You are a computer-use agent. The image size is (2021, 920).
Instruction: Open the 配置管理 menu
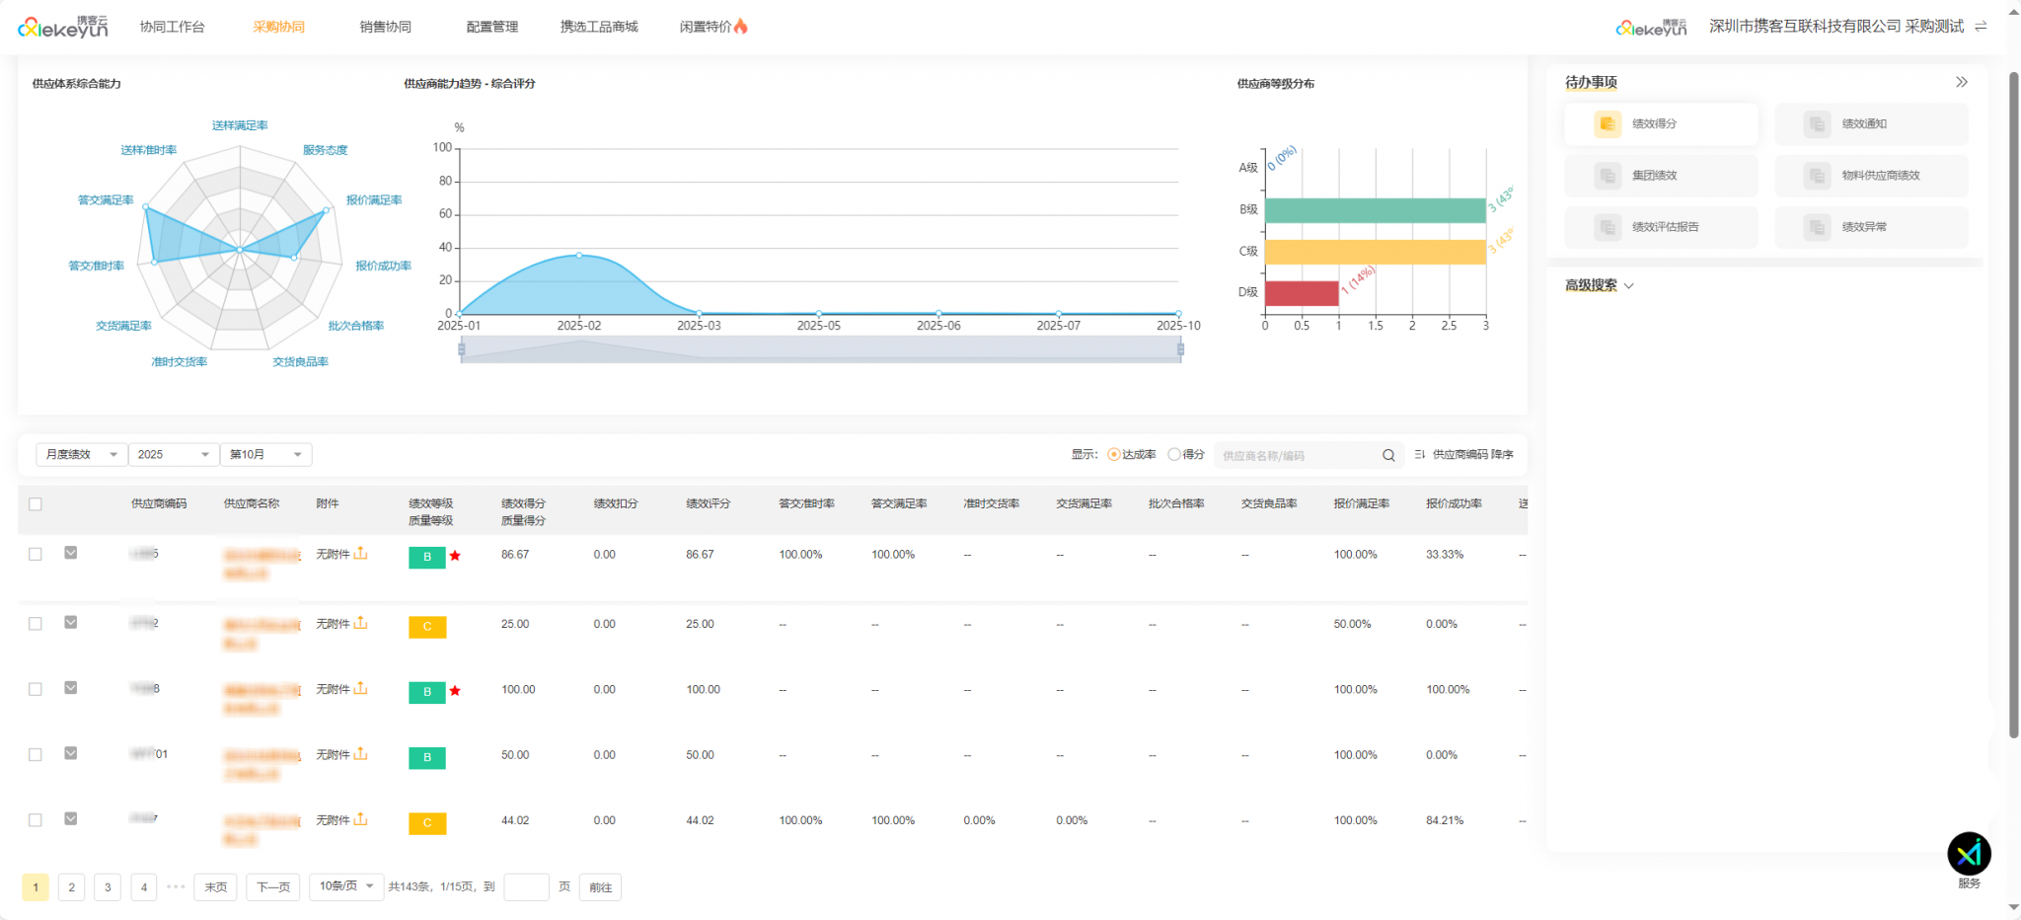coord(491,27)
